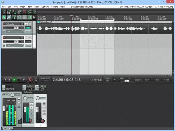The width and height of the screenshot is (175, 131).
Task: Arm record on track 2
Action: point(4,38)
